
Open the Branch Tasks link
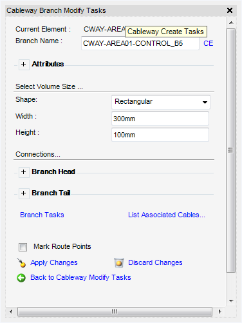[x=42, y=215]
